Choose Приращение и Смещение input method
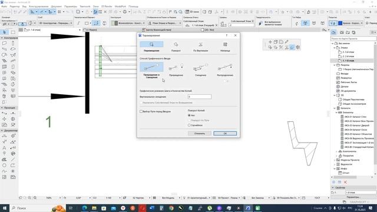Viewport: 377px width, 212px height. coord(151,70)
